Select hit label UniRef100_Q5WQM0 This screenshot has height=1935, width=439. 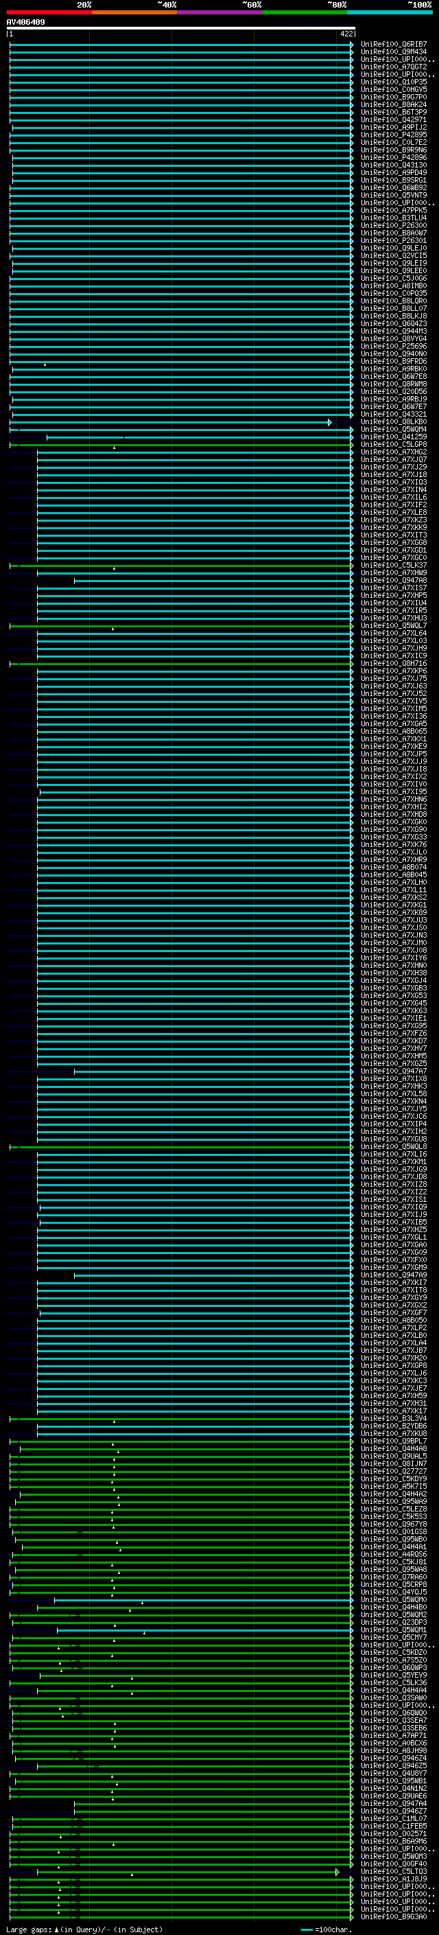click(x=394, y=1599)
